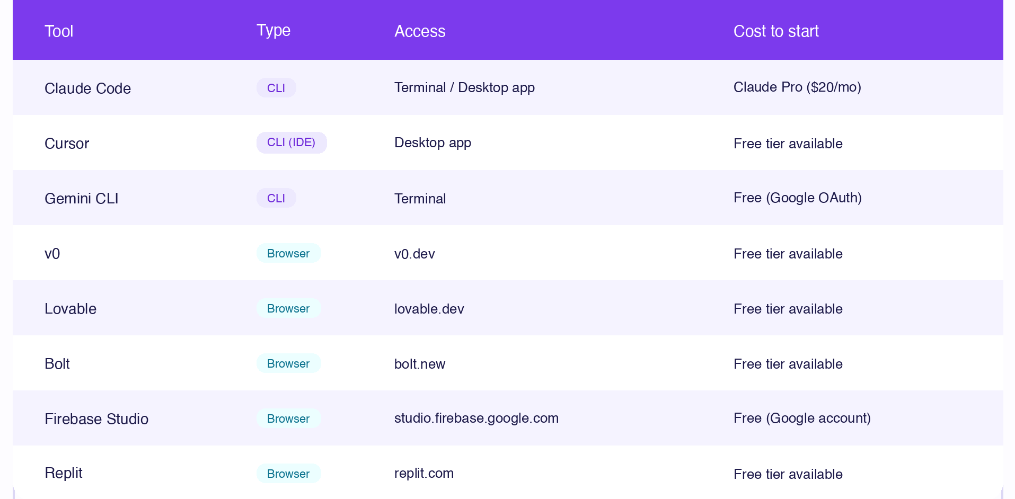Select the CLI (IDE) badge for Cursor
This screenshot has width=1015, height=499.
292,142
